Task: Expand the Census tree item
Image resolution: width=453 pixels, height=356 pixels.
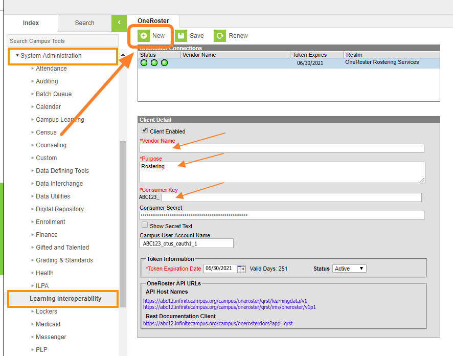Action: point(33,132)
